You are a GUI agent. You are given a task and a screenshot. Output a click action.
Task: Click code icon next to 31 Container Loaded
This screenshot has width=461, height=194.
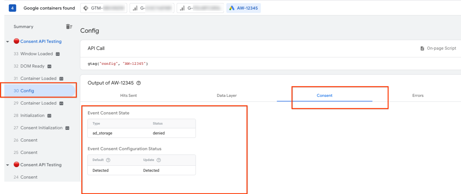(x=61, y=79)
